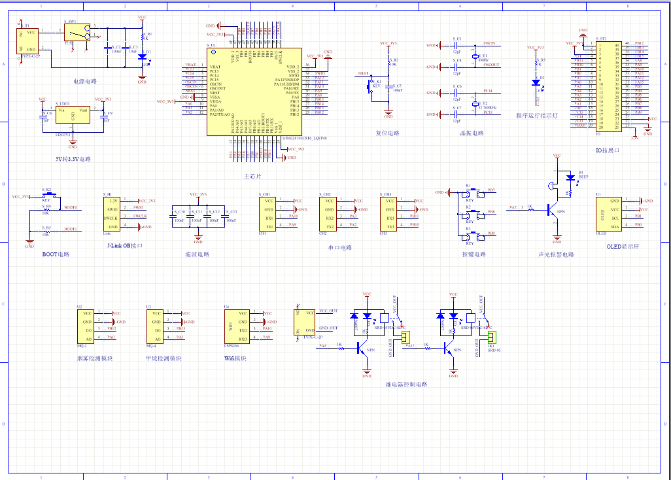The image size is (671, 480).
Task: Select the S_T1 TYPE-C-2P power connector
Action: click(x=27, y=41)
